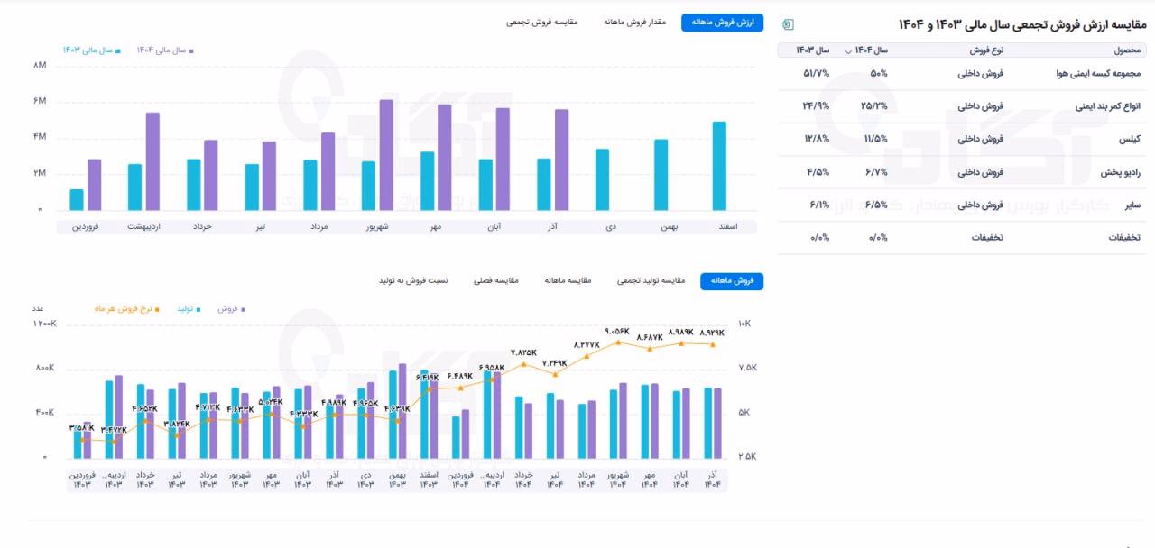Click the ۱۱/۵% value cell

coord(875,139)
